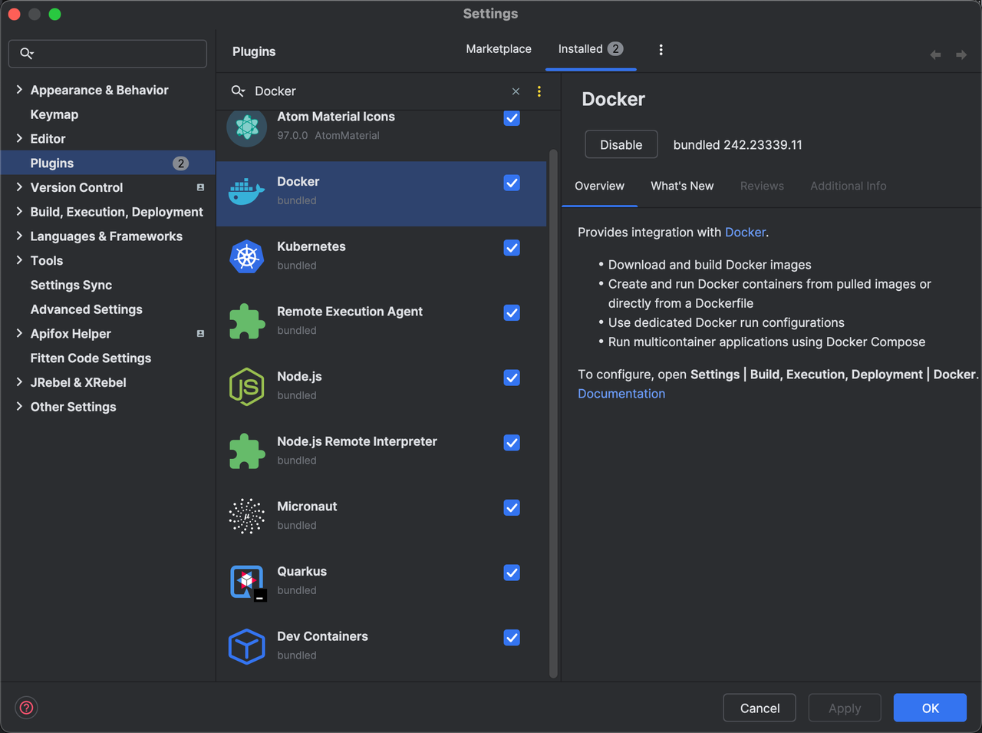The height and width of the screenshot is (733, 982).
Task: Click the Dev Containers cube icon
Action: 246,646
